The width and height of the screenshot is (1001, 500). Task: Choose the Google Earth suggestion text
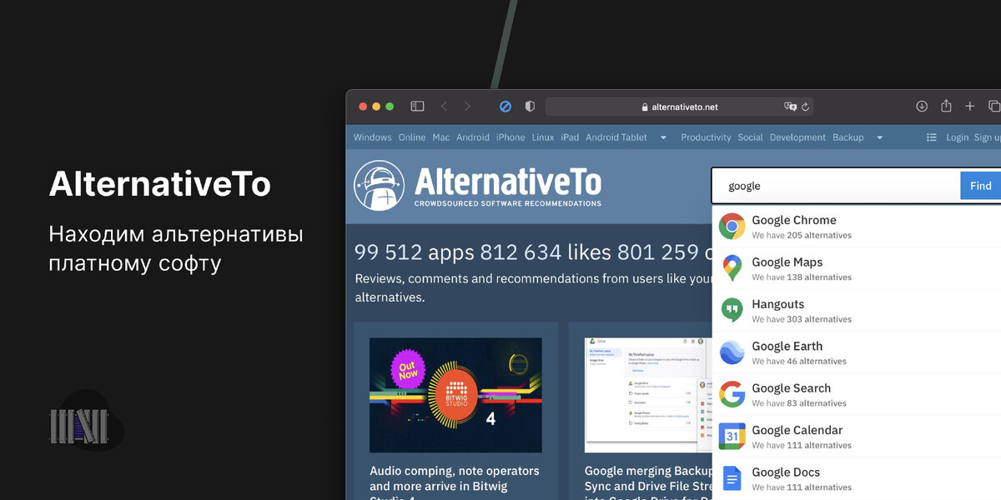tap(787, 346)
